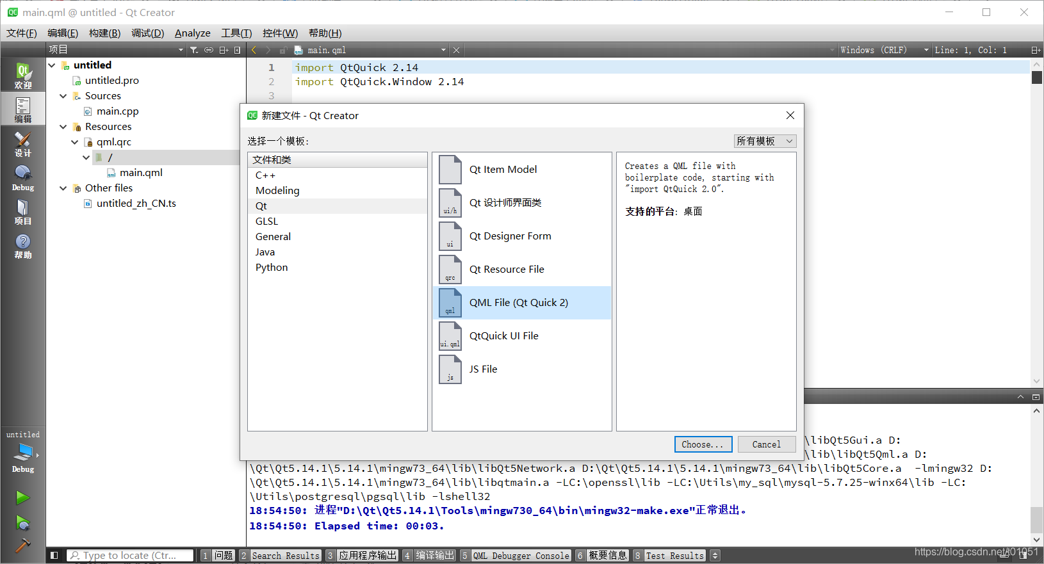This screenshot has height=564, width=1044.
Task: Open Windows (CRLF) line ending dropdown
Action: click(884, 50)
